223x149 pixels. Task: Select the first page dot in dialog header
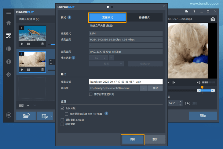108,7
